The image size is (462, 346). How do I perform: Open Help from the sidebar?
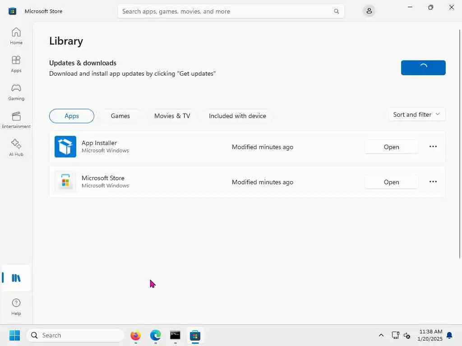pyautogui.click(x=16, y=307)
